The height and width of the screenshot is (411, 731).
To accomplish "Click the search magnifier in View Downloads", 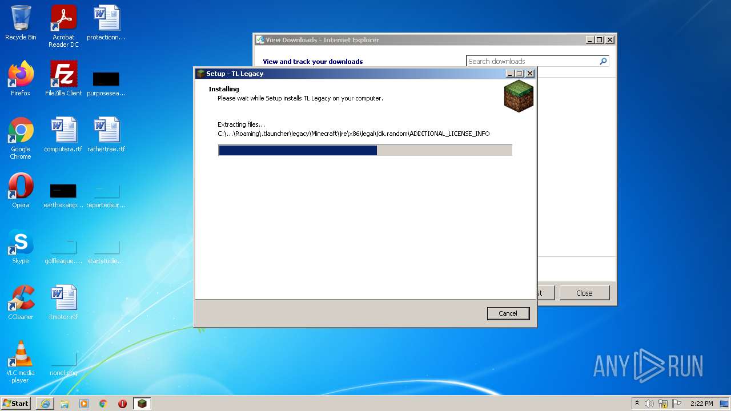I will (x=603, y=61).
